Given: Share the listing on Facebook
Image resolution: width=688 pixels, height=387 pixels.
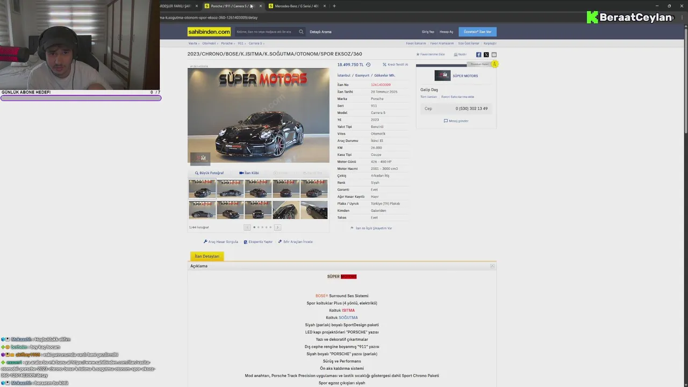Looking at the screenshot, I should (x=478, y=55).
